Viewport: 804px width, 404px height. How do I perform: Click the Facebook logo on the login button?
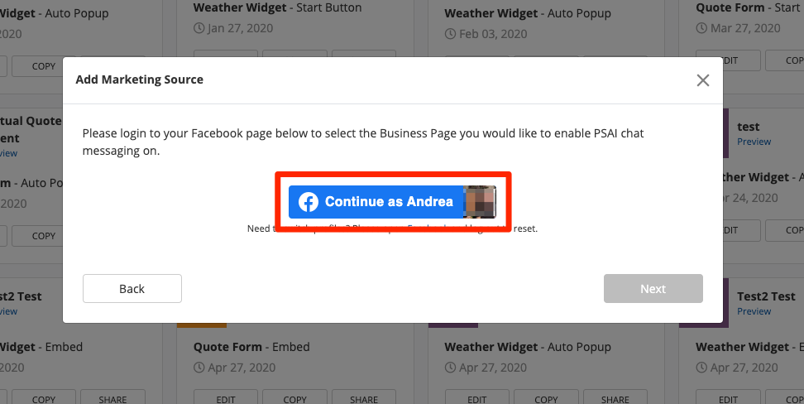coord(309,202)
